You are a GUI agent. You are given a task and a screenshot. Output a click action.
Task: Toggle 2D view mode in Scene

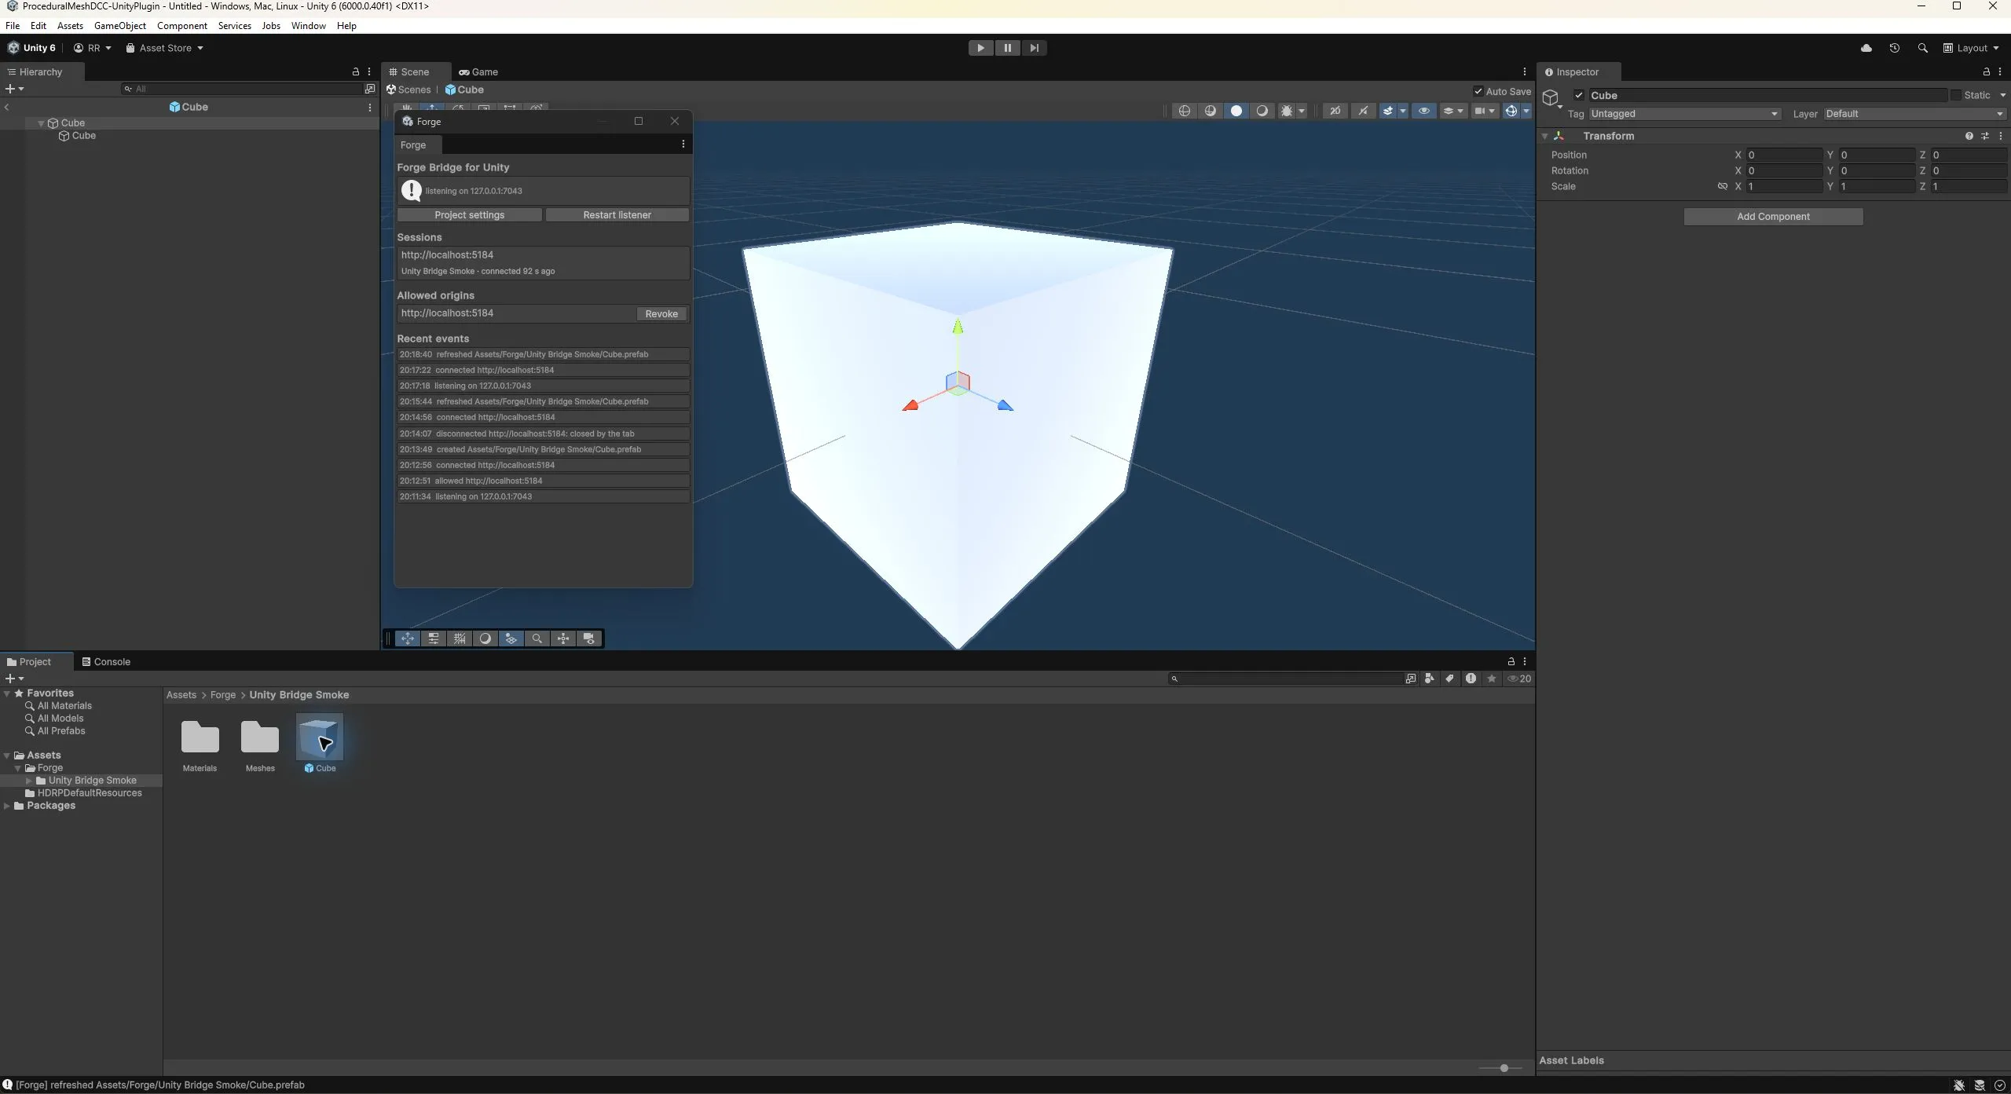(x=1335, y=111)
